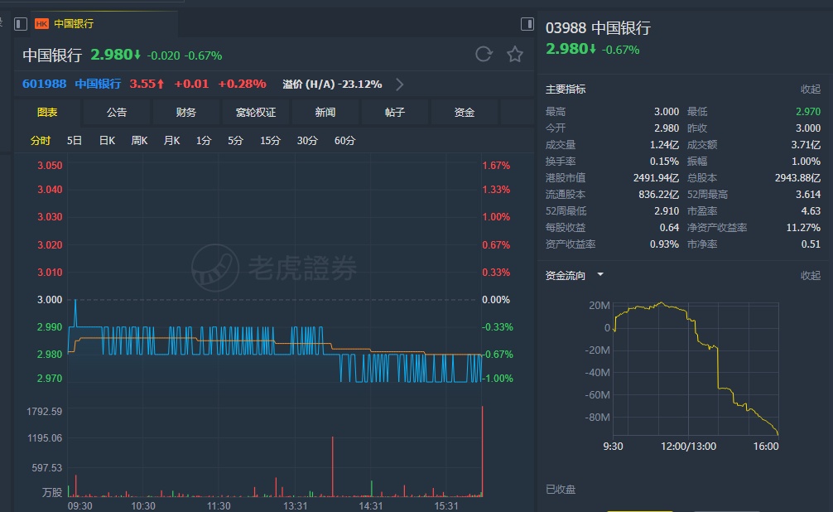Image resolution: width=833 pixels, height=512 pixels.
Task: Click the 03988 中国银行 header title
Action: (x=598, y=28)
